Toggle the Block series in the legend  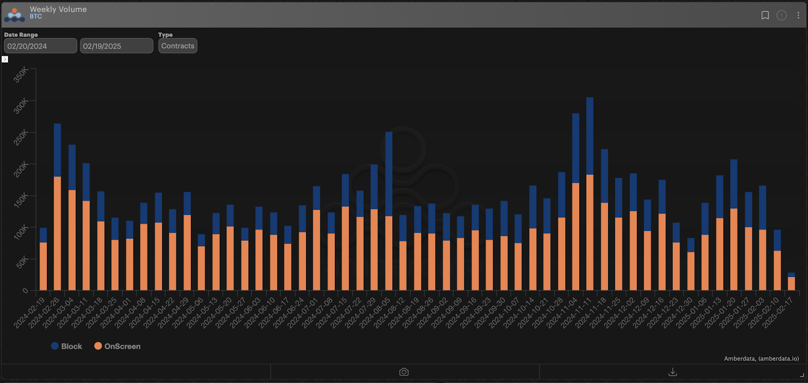(71, 346)
